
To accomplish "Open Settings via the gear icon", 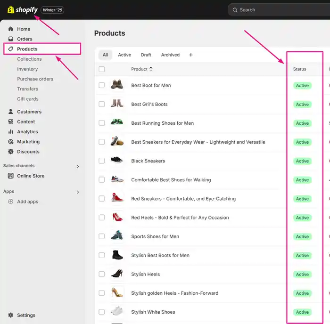I will pos(10,315).
